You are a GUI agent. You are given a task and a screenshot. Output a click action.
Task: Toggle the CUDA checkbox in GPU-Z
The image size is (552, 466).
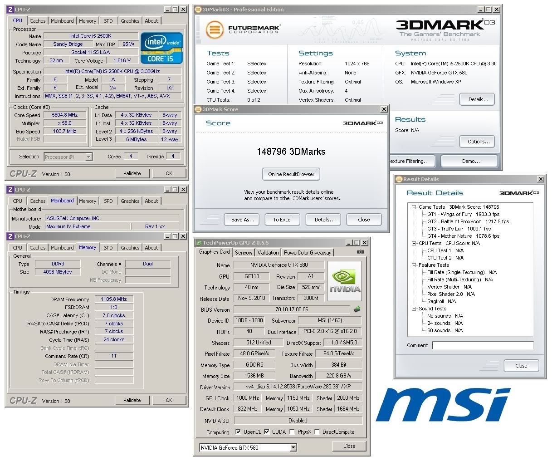[x=267, y=432]
